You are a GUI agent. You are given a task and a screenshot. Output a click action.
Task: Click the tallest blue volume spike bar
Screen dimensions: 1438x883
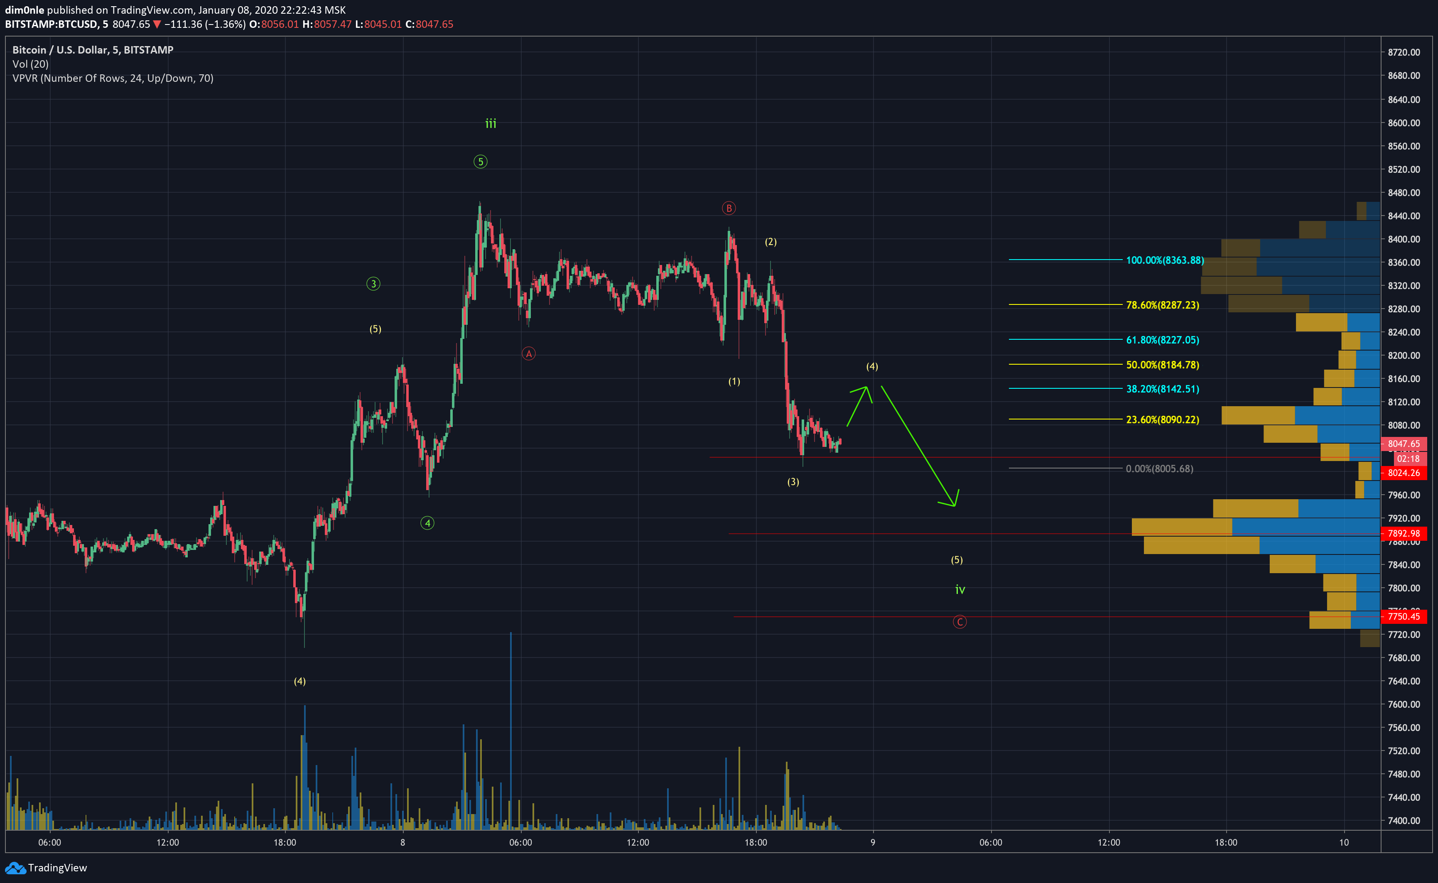(x=510, y=731)
